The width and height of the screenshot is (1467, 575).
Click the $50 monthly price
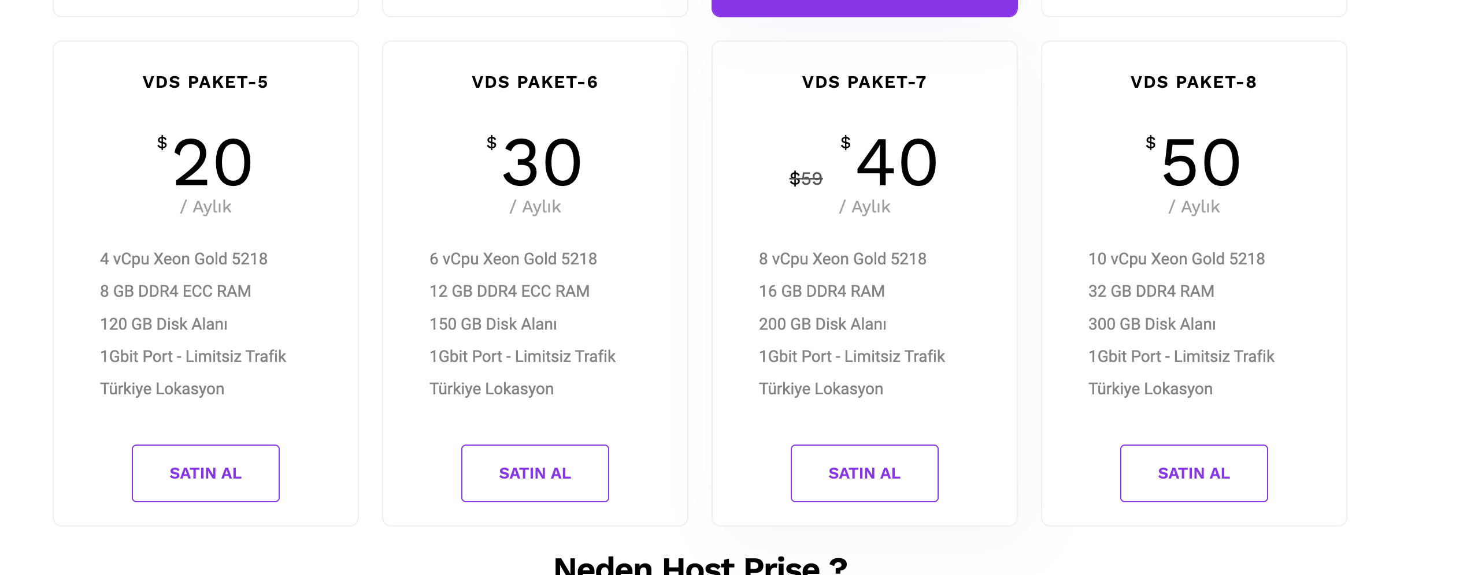(x=1194, y=162)
